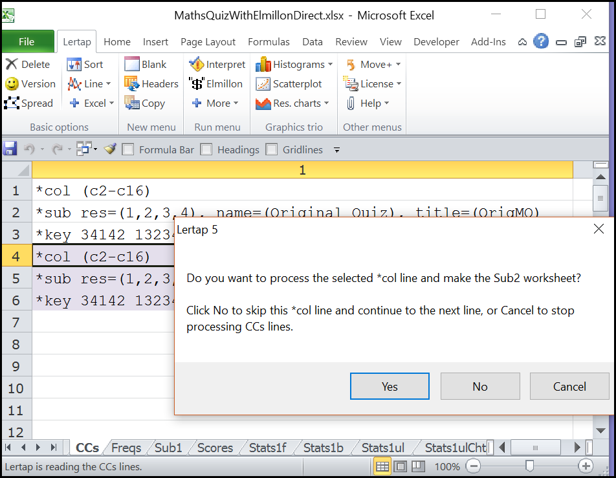The height and width of the screenshot is (478, 616).
Task: Click Yes in the Lertap 5 dialog
Action: coord(390,386)
